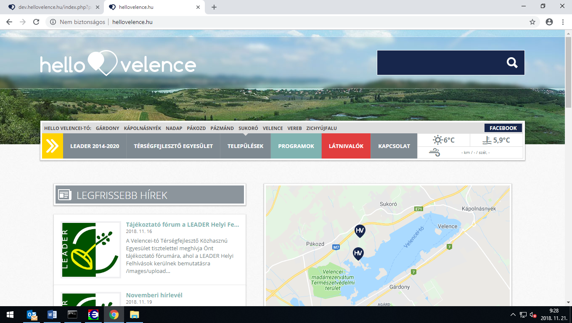572x323 pixels.
Task: Click the Hello Velencei-tó label
Action: [x=68, y=128]
